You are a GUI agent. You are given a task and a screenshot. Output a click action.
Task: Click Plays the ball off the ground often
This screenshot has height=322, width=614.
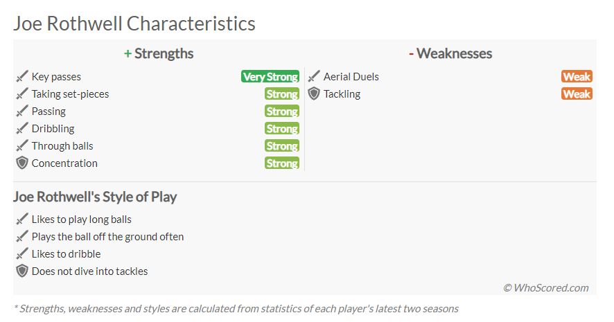pos(107,236)
